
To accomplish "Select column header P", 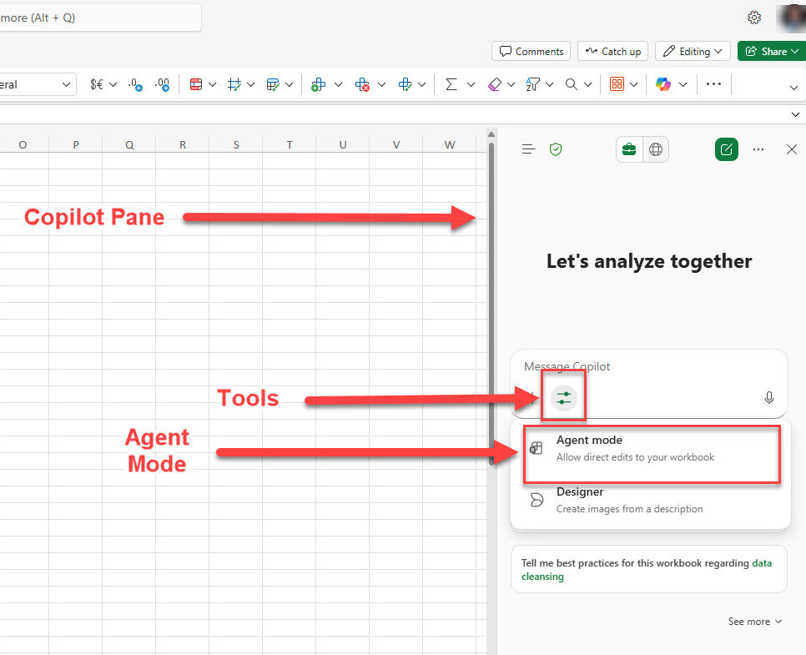I will [76, 145].
